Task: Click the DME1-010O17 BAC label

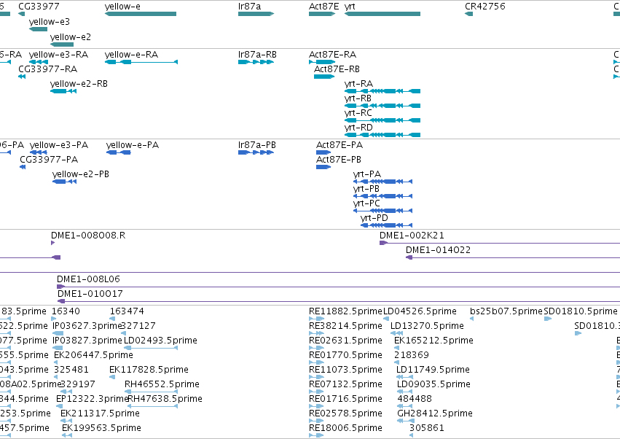Action: tap(90, 294)
